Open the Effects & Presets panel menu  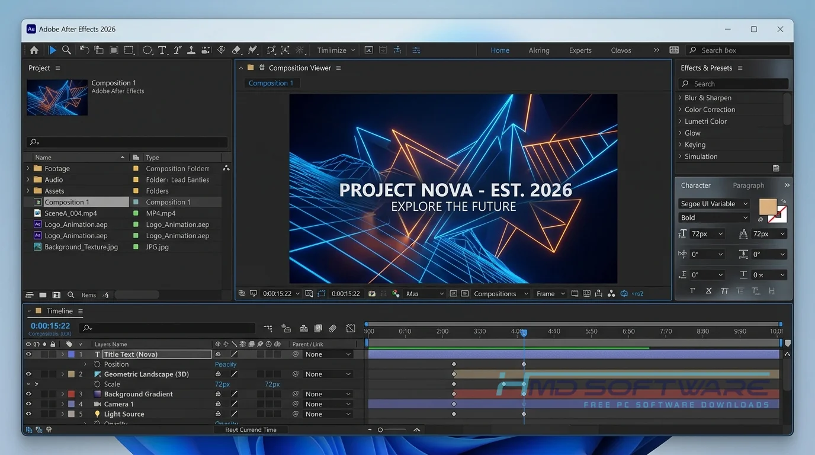click(x=740, y=68)
